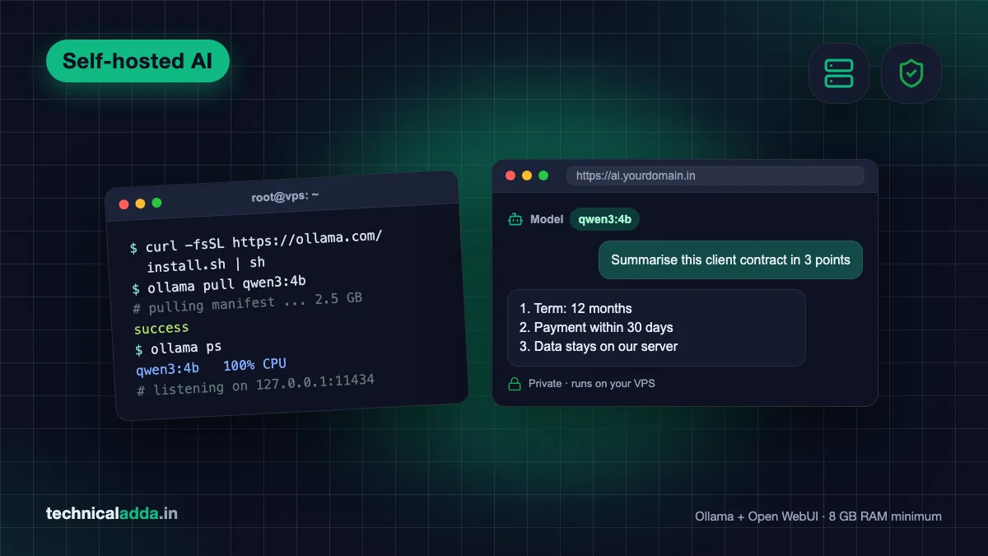This screenshot has height=556, width=988.
Task: Click the green padlock icon
Action: [x=515, y=383]
